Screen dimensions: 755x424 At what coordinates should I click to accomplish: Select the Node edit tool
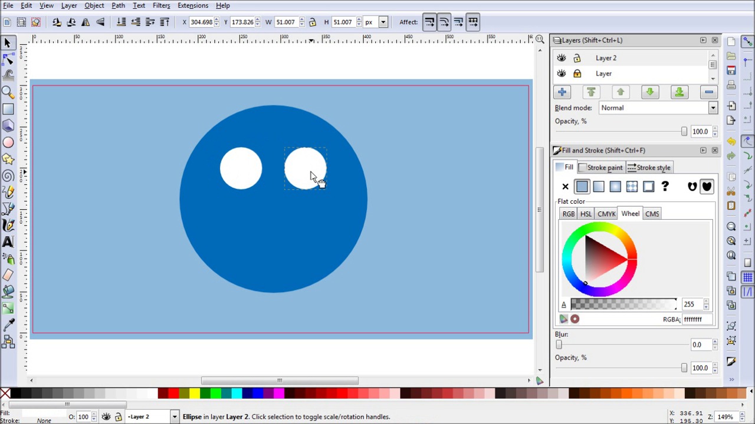coord(8,59)
